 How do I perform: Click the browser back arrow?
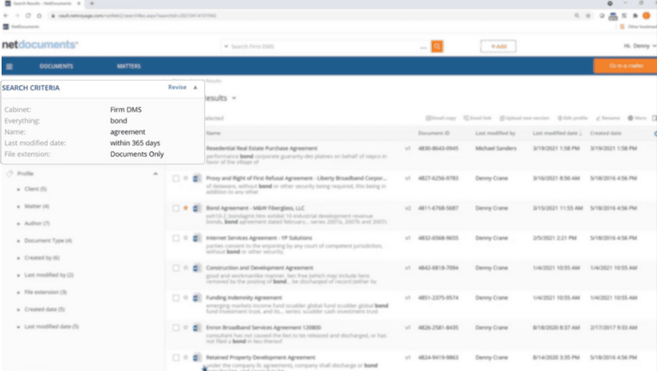pyautogui.click(x=6, y=16)
